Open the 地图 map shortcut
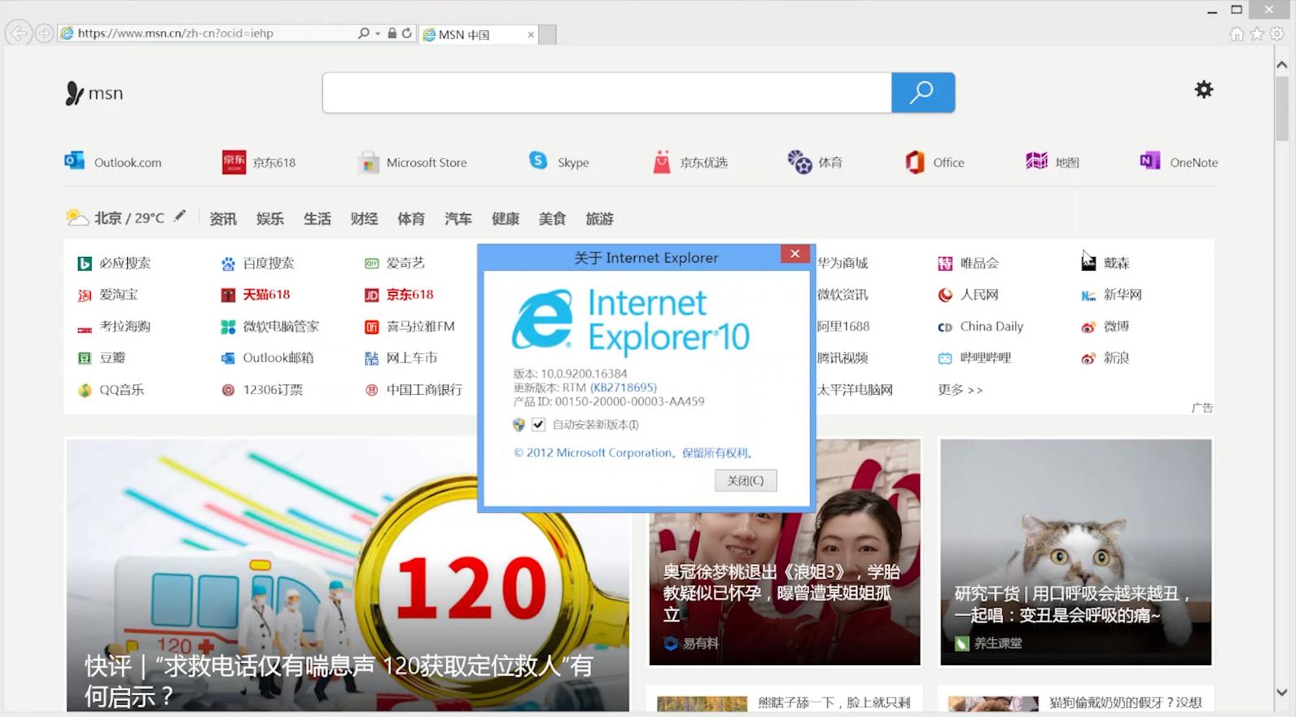 (1053, 162)
